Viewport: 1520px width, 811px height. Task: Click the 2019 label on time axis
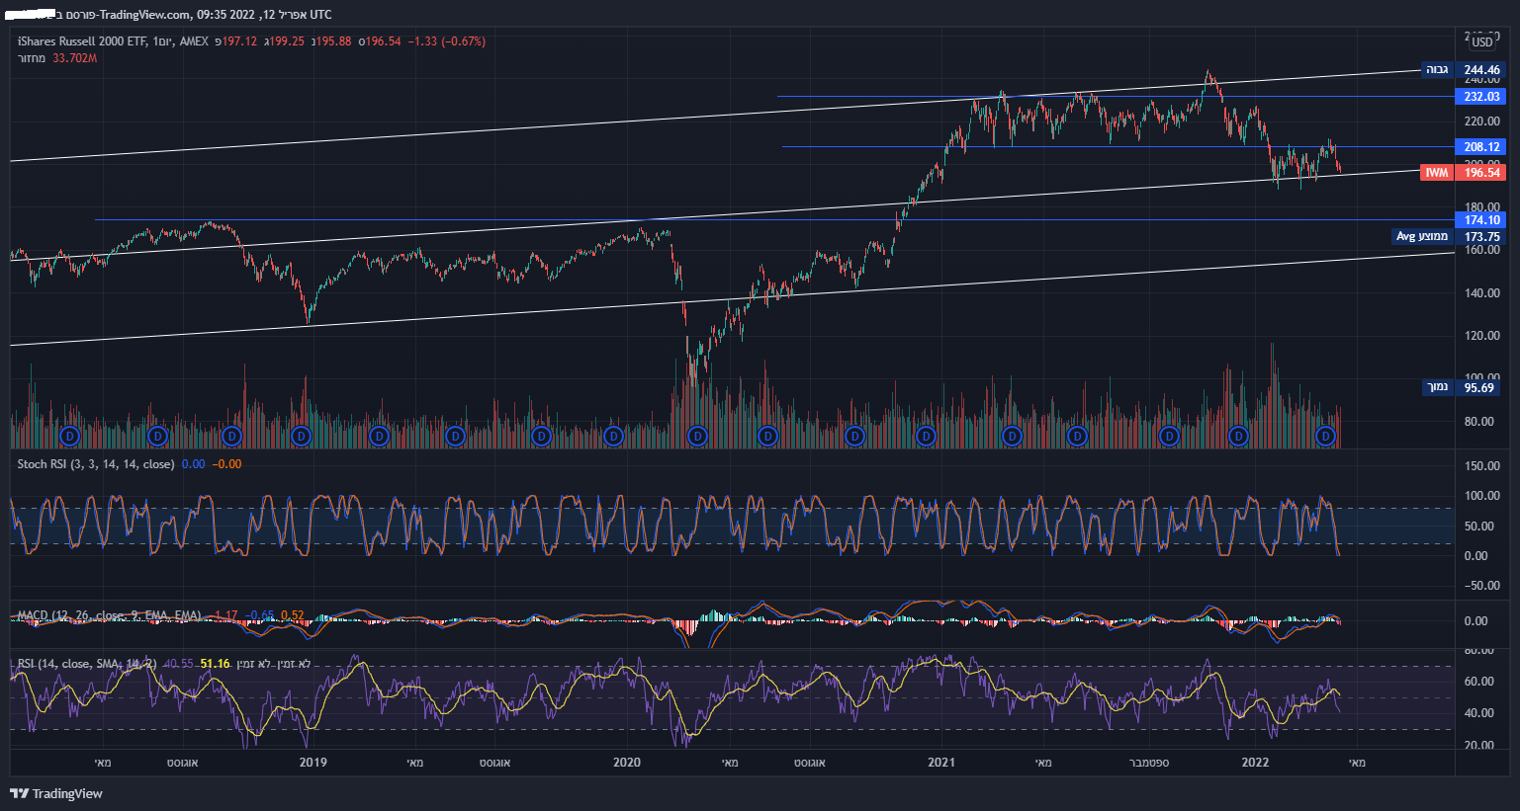(313, 762)
